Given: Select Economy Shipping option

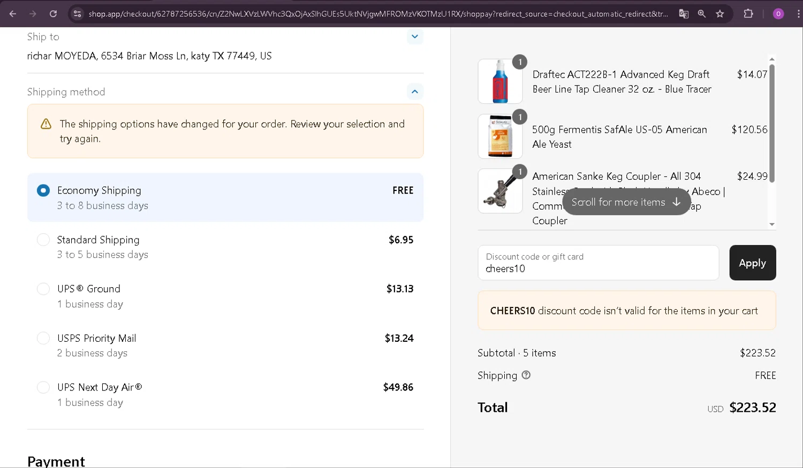Looking at the screenshot, I should click(225, 197).
